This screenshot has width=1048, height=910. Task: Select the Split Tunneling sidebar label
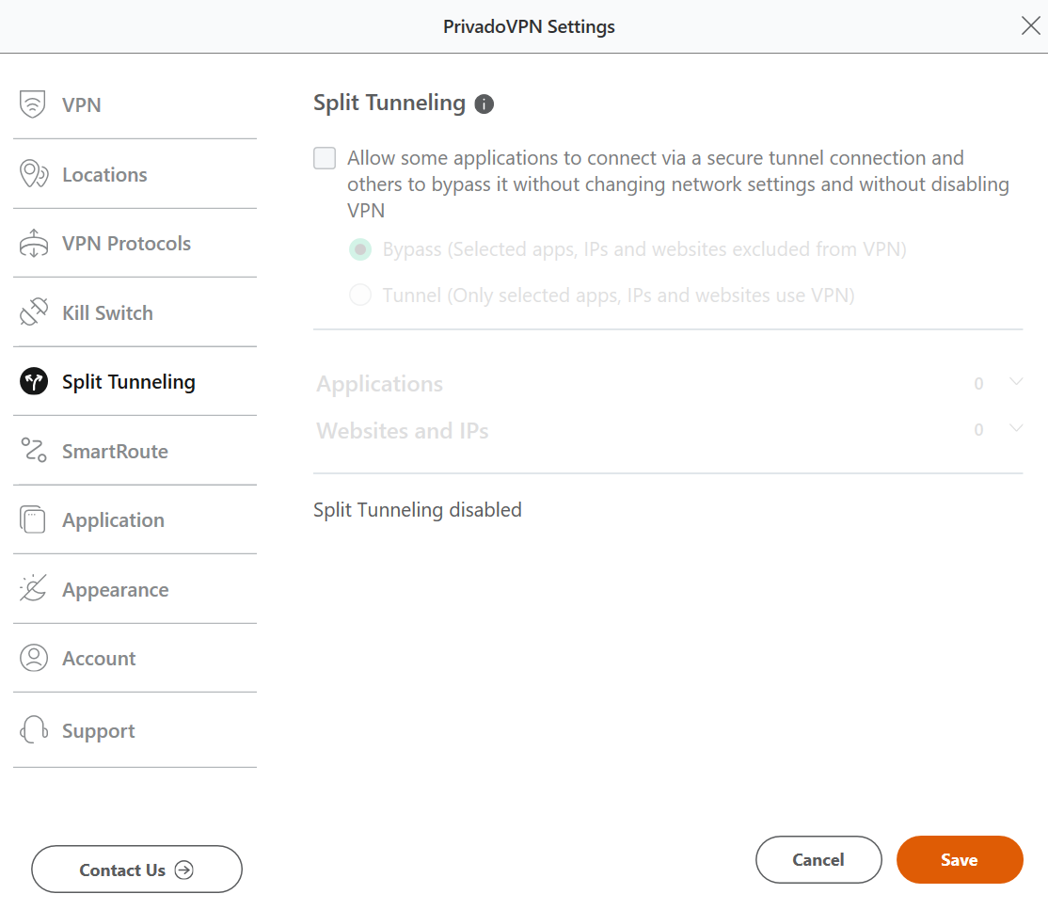point(128,382)
